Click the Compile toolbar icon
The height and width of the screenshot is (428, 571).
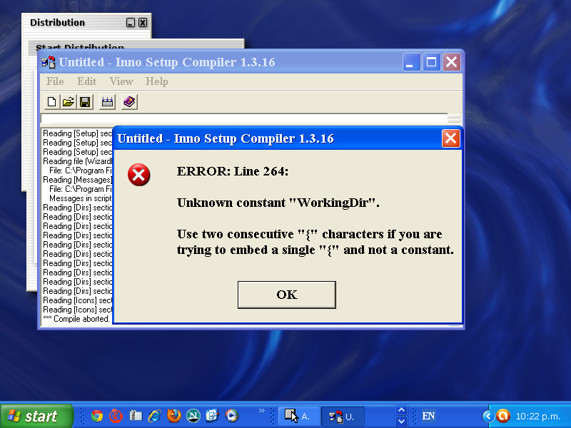point(107,102)
